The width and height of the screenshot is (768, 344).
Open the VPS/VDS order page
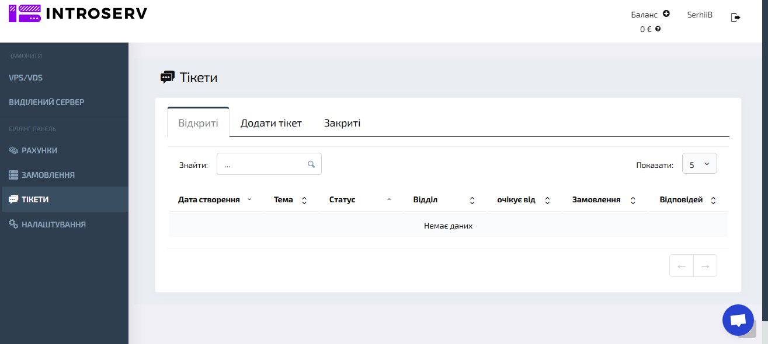point(26,78)
